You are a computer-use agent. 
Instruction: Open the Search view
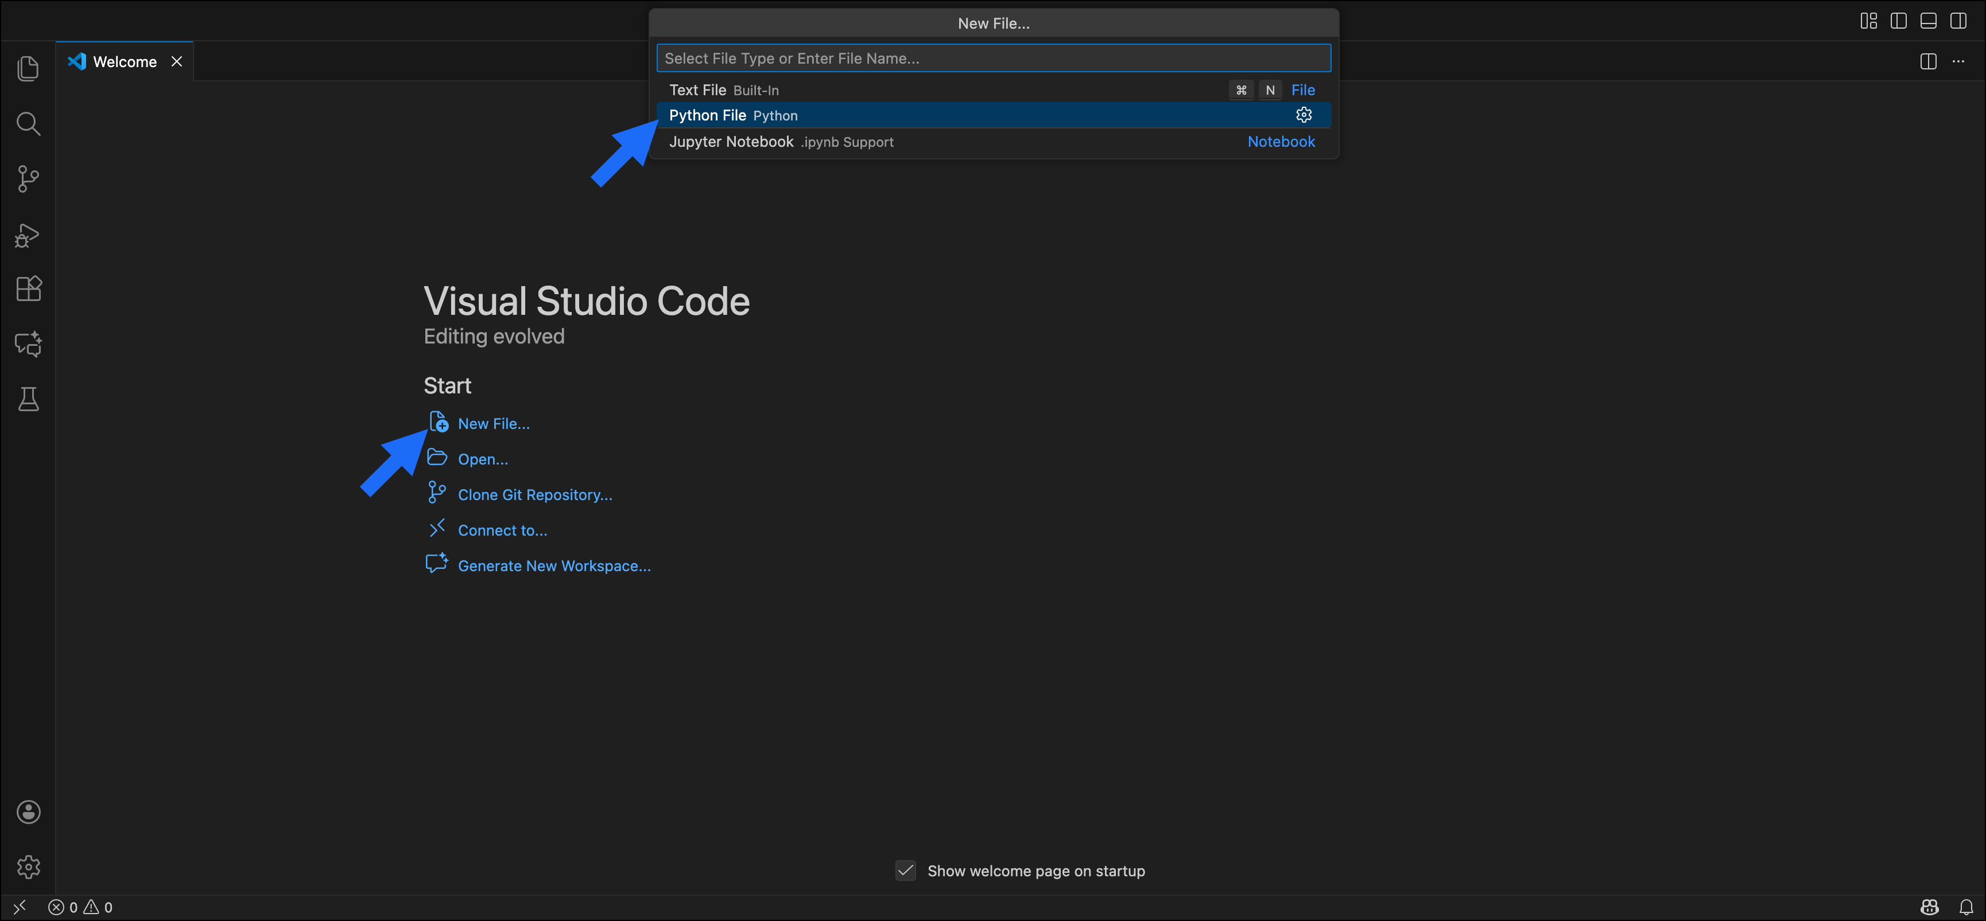point(28,123)
